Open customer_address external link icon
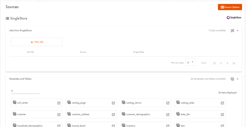246x127 pixels. 113,114
